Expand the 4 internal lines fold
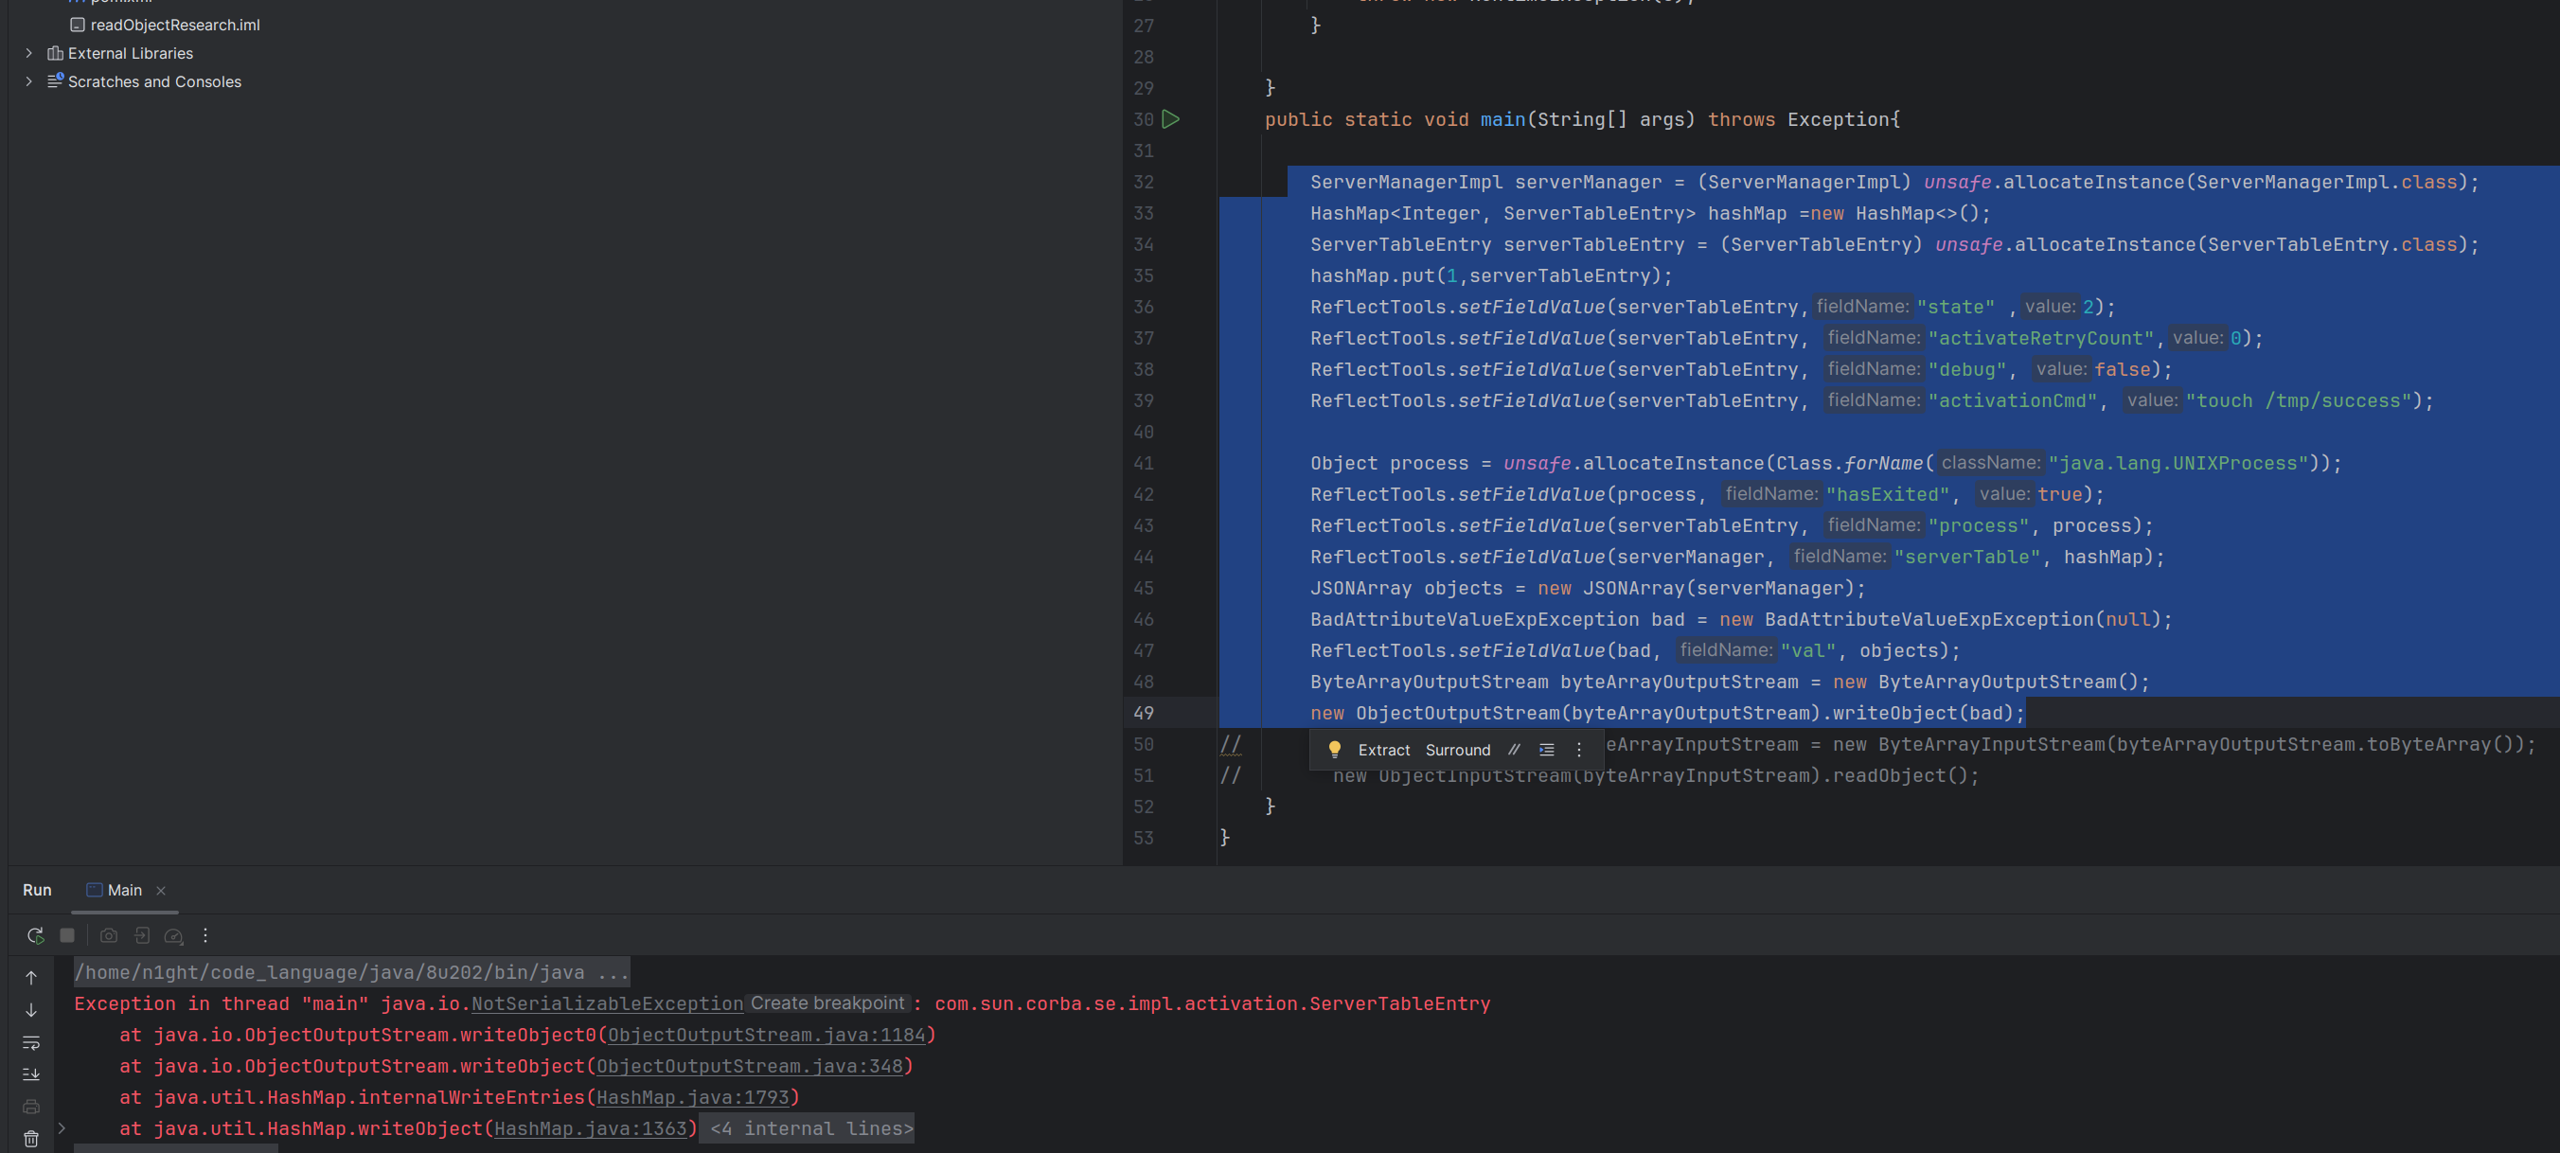Viewport: 2560px width, 1153px height. (x=811, y=1128)
